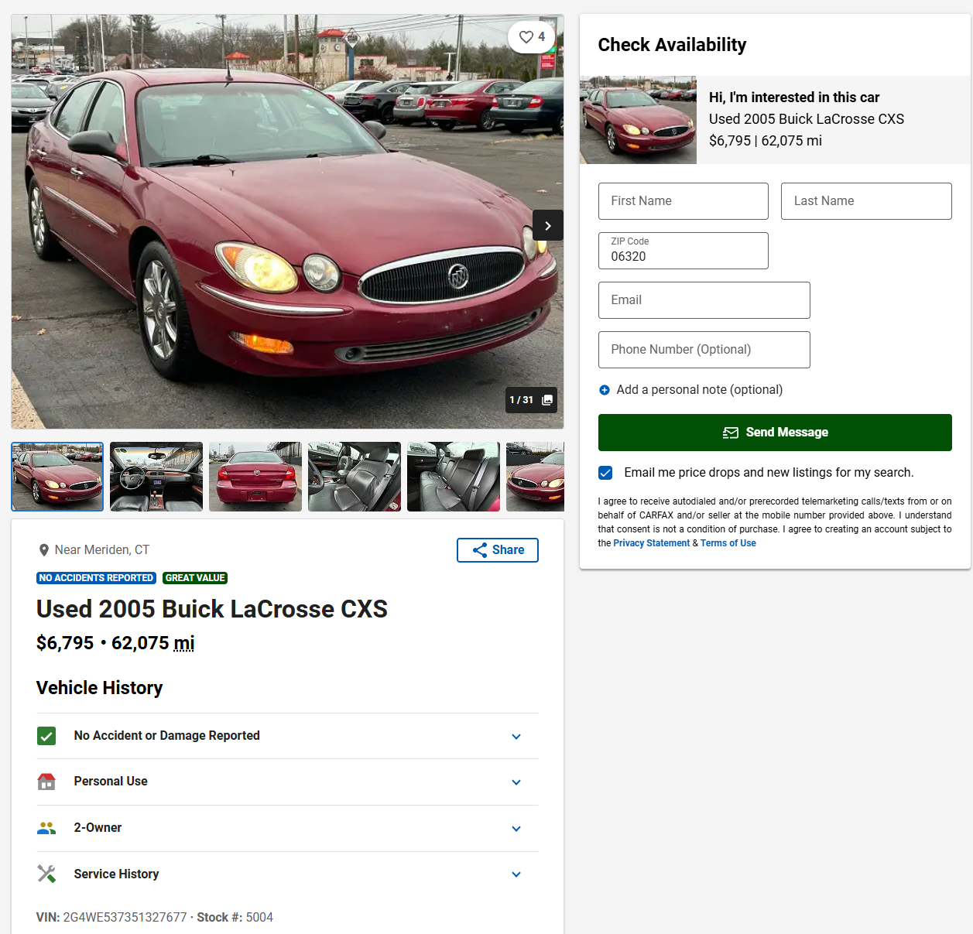This screenshot has height=934, width=973.
Task: Click the Service History tools icon
Action: [46, 874]
